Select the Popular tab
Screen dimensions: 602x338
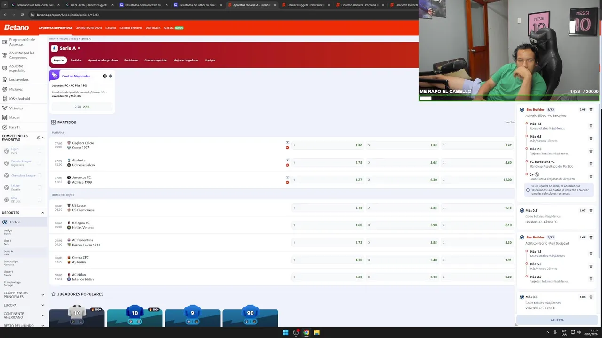click(59, 60)
